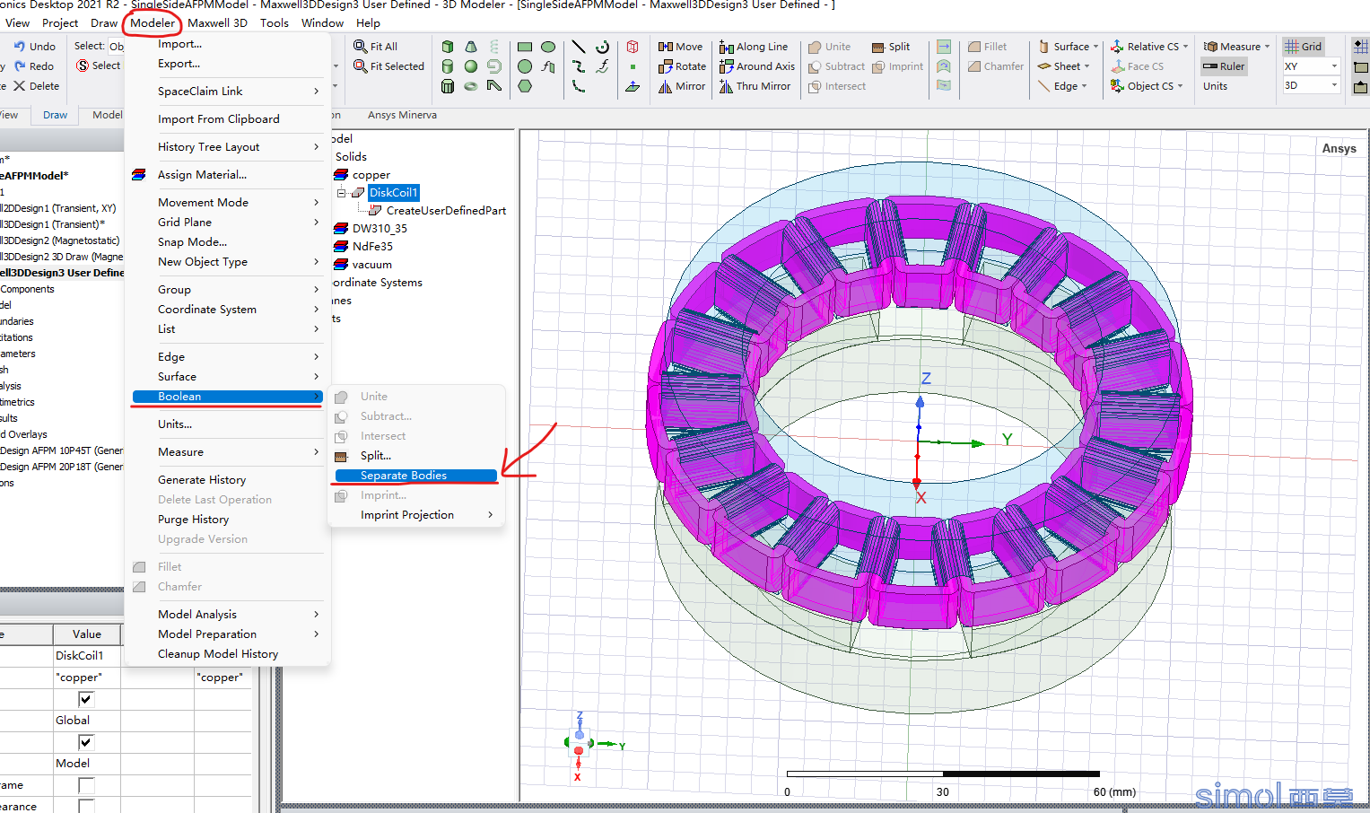Select CreateUserDefinedPart tree item
The image size is (1370, 813).
pyautogui.click(x=446, y=211)
